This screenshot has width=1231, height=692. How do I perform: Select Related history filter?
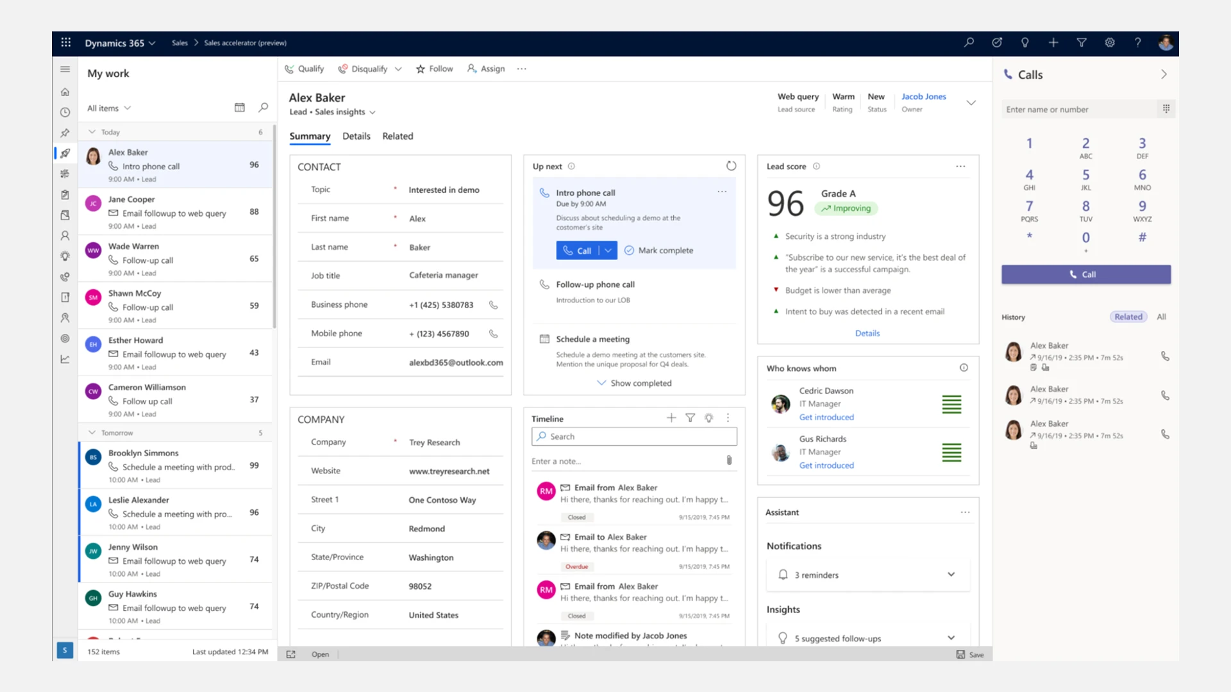[x=1128, y=317]
